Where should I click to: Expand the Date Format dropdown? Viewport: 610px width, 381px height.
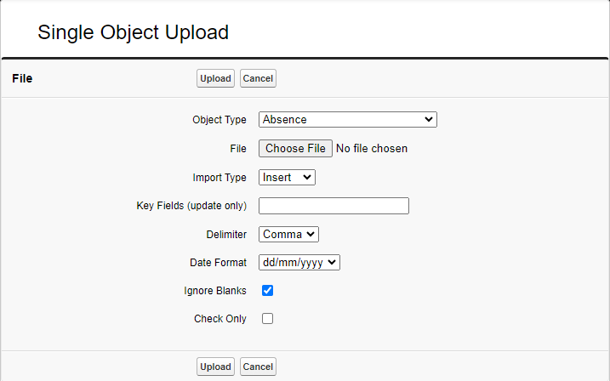(299, 263)
